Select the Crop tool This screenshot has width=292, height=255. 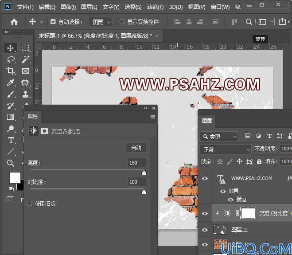(11, 71)
